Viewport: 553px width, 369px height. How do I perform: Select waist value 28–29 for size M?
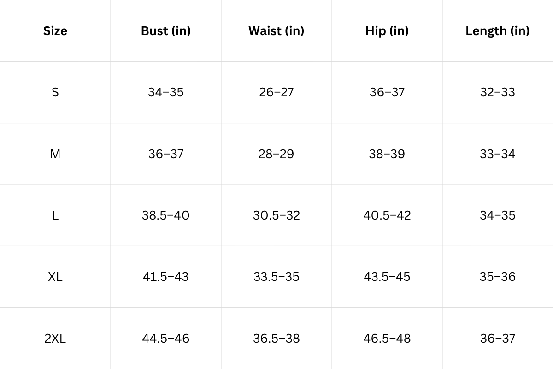pyautogui.click(x=276, y=154)
